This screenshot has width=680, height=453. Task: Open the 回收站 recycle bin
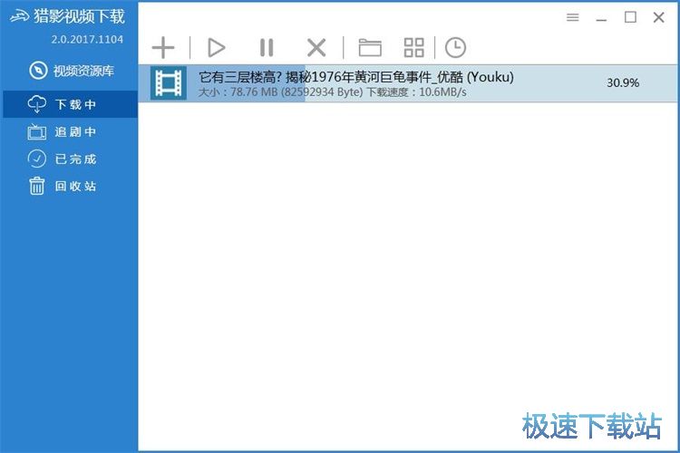coord(75,186)
